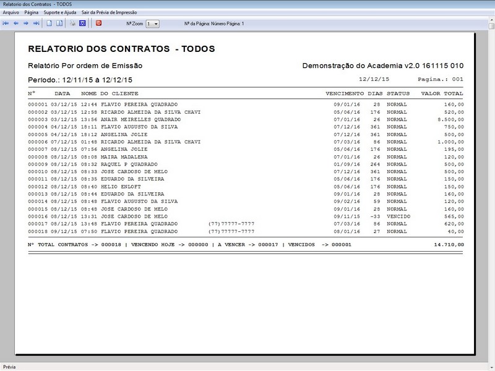Go to the previous page arrow
The height and width of the screenshot is (371, 495).
pyautogui.click(x=16, y=23)
